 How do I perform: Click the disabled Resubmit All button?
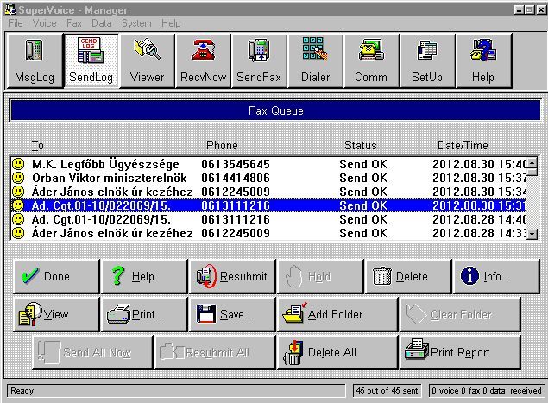coord(215,352)
